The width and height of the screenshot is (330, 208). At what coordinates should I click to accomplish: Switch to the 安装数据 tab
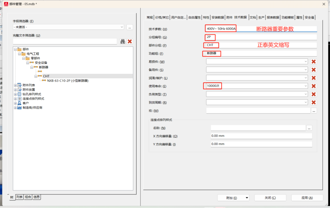218,17
